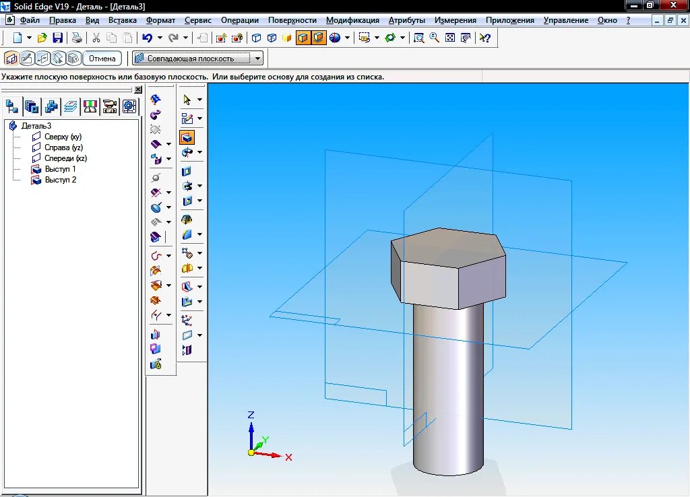Open the sharpen and shading sphere options
The width and height of the screenshot is (690, 497).
(x=335, y=38)
